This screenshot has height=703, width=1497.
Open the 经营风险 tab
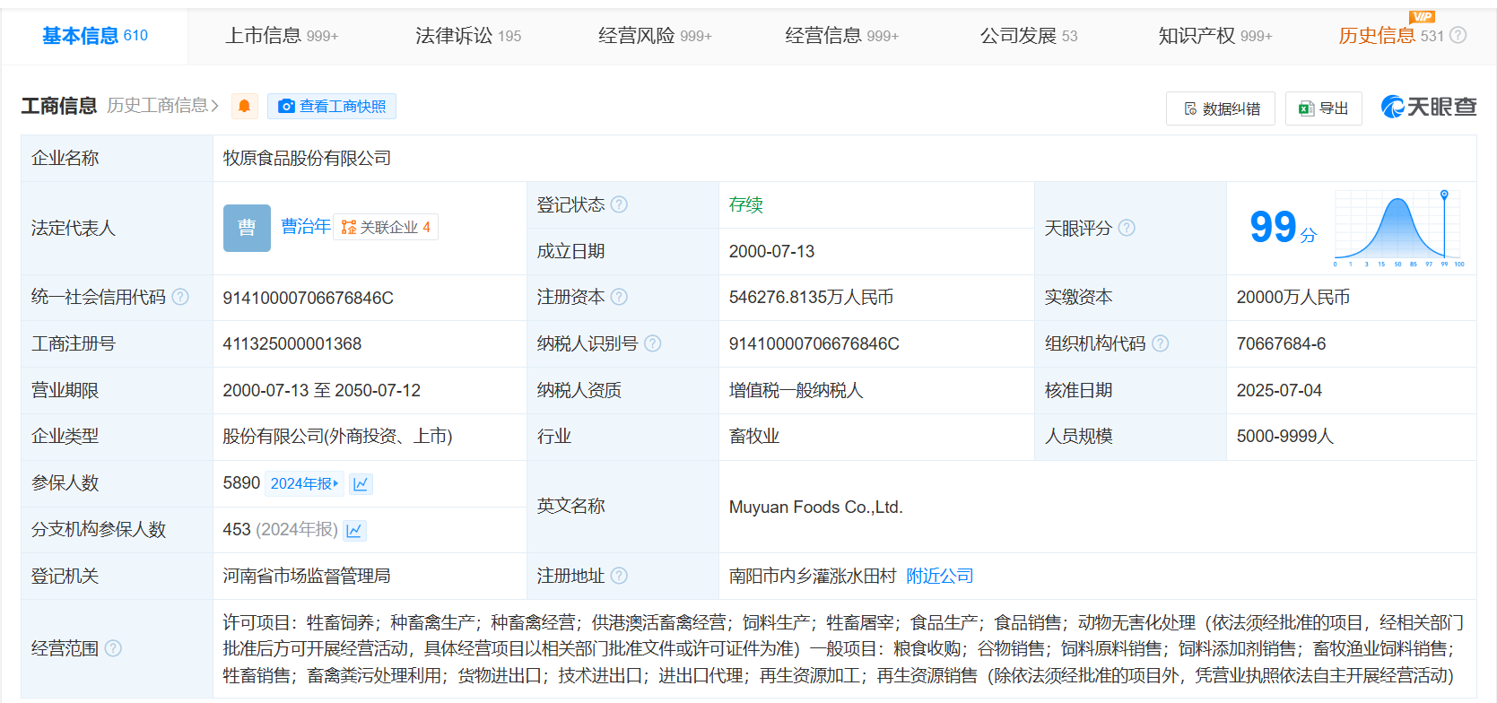[655, 36]
